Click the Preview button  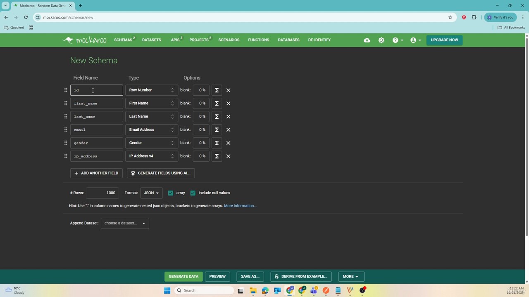217,276
